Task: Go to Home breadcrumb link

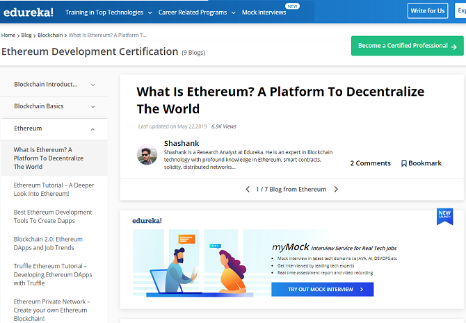Action: pos(8,35)
